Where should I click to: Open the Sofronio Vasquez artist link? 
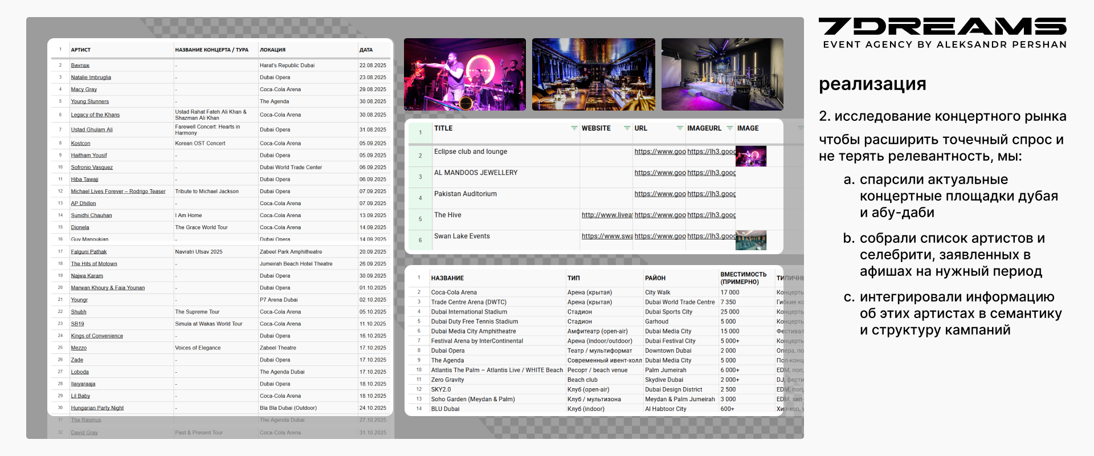point(92,168)
